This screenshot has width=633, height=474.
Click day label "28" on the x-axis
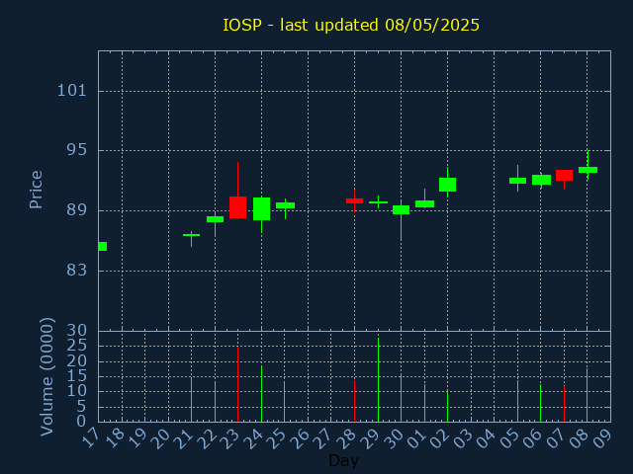point(347,437)
